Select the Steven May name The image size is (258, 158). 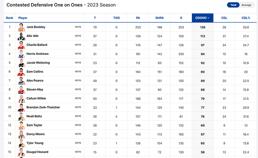(35, 89)
